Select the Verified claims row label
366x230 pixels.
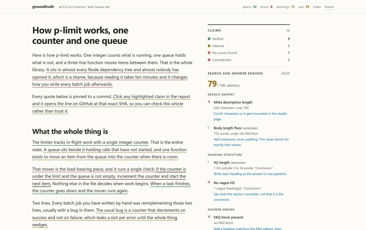pyautogui.click(x=218, y=39)
